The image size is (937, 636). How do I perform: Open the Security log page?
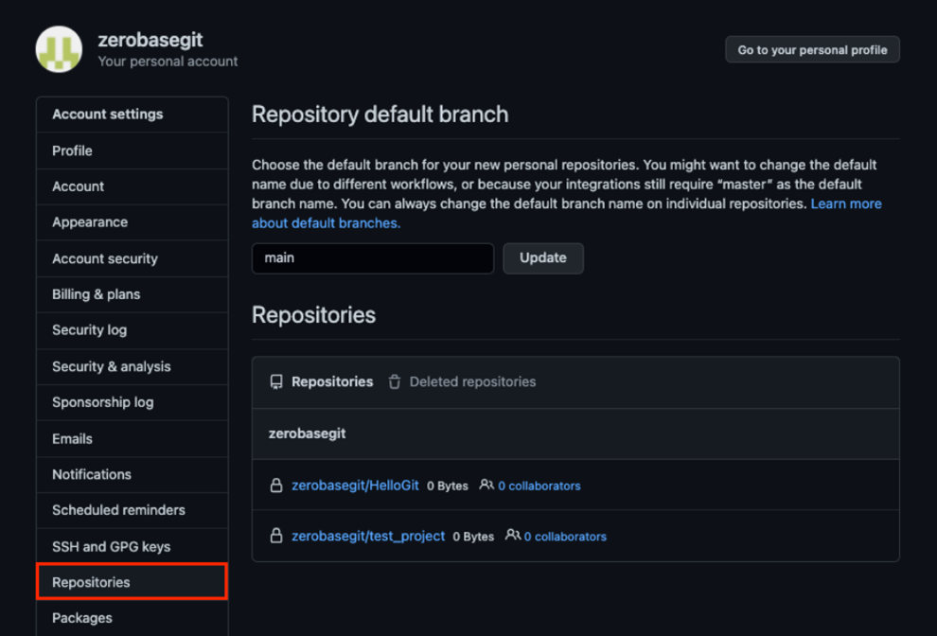[x=133, y=330]
